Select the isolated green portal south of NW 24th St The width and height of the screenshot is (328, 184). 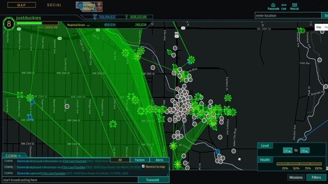(113, 124)
